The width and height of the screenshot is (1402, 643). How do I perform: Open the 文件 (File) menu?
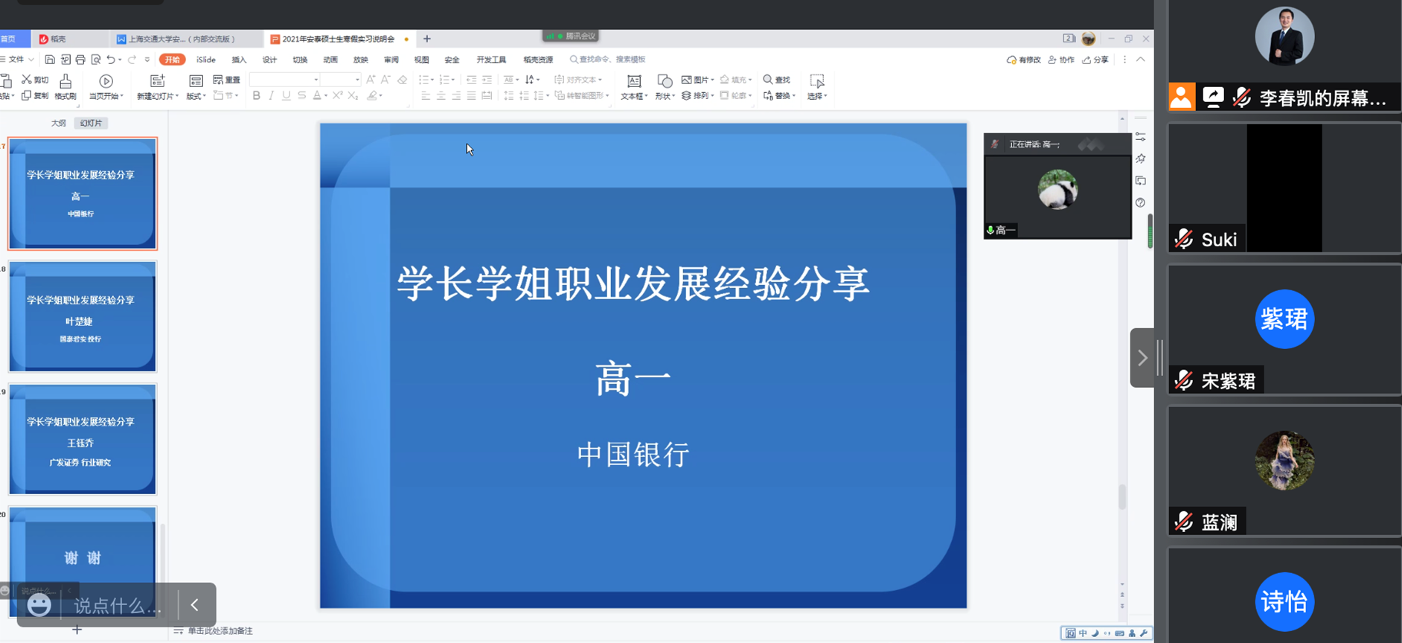[x=16, y=60]
